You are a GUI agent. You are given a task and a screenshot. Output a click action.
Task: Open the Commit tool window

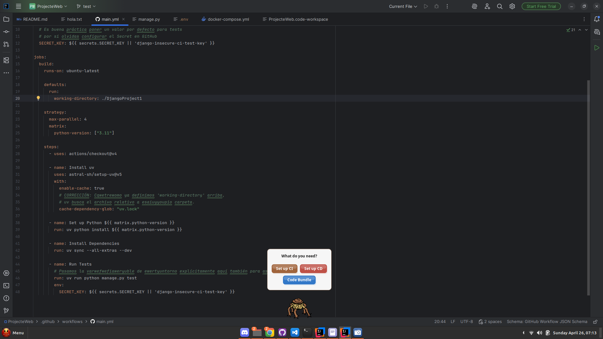(x=6, y=32)
